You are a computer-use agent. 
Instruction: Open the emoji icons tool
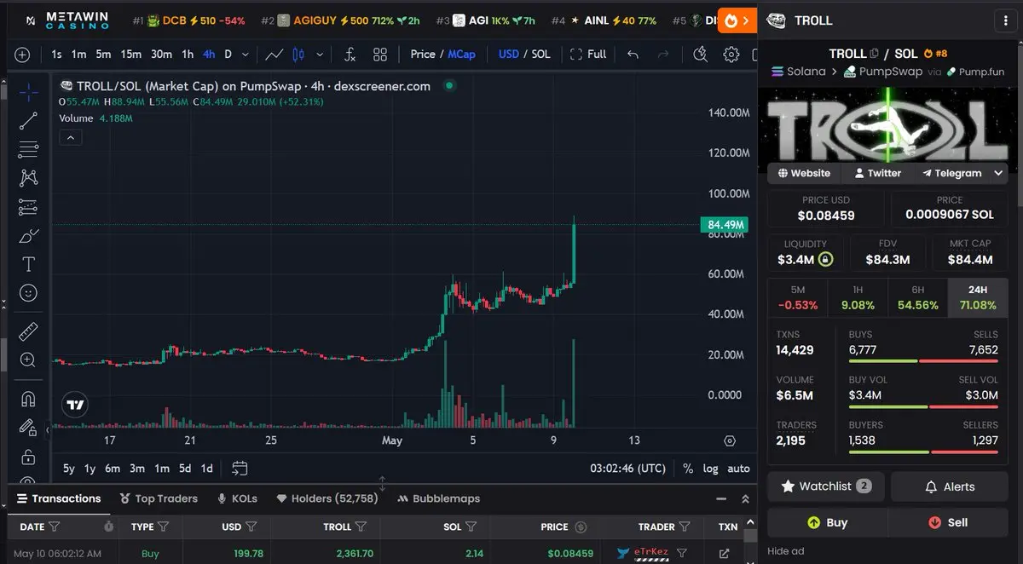point(28,293)
